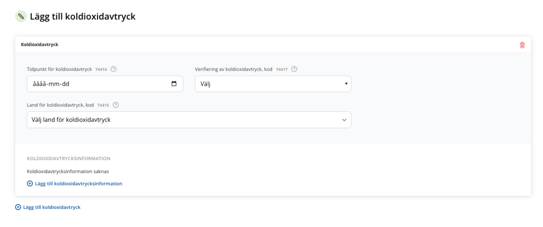Viewport: 543px width, 227px height.
Task: Click the green paperclip icon beside the heading
Action: (x=21, y=16)
